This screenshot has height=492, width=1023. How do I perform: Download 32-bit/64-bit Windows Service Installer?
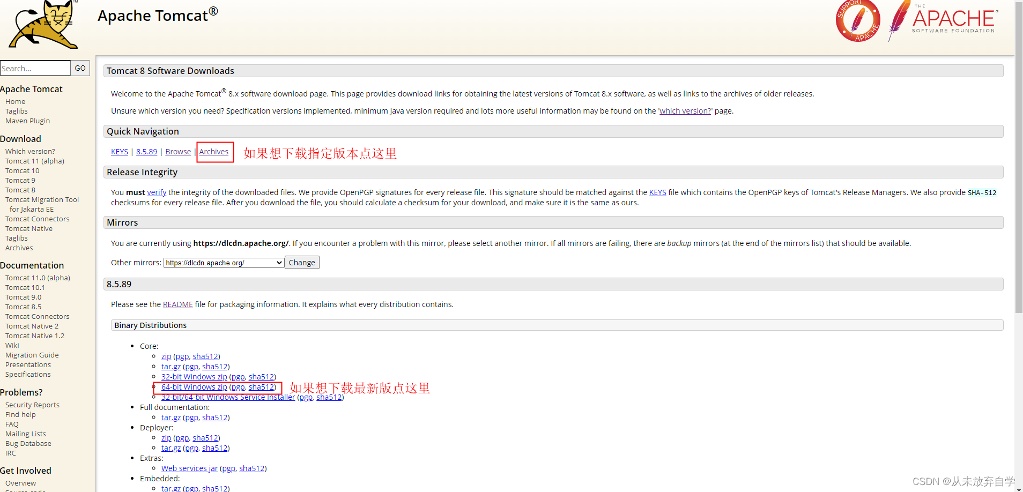[x=228, y=397]
